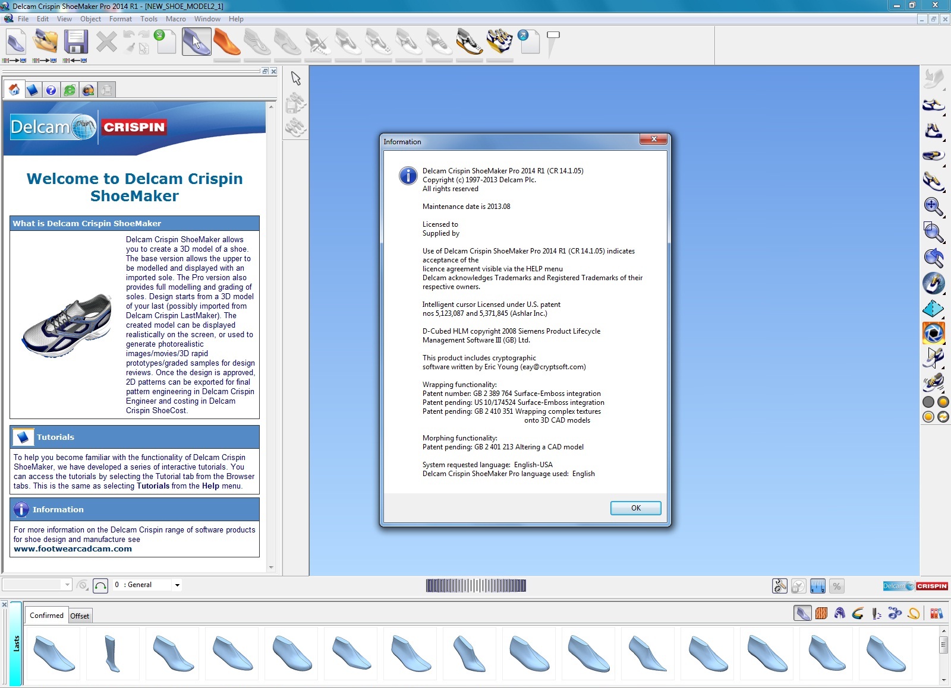
Task: Click the previous zoom magnifier icon
Action: (933, 258)
